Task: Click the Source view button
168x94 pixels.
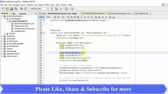Action: pos(42,17)
